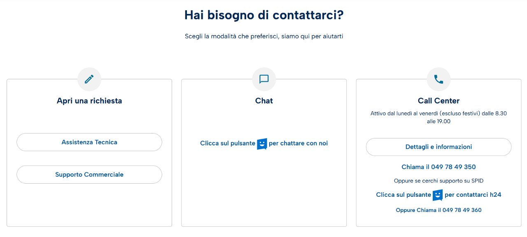This screenshot has width=527, height=237.
Task: Open Dettagli e informazioni
Action: (x=438, y=147)
